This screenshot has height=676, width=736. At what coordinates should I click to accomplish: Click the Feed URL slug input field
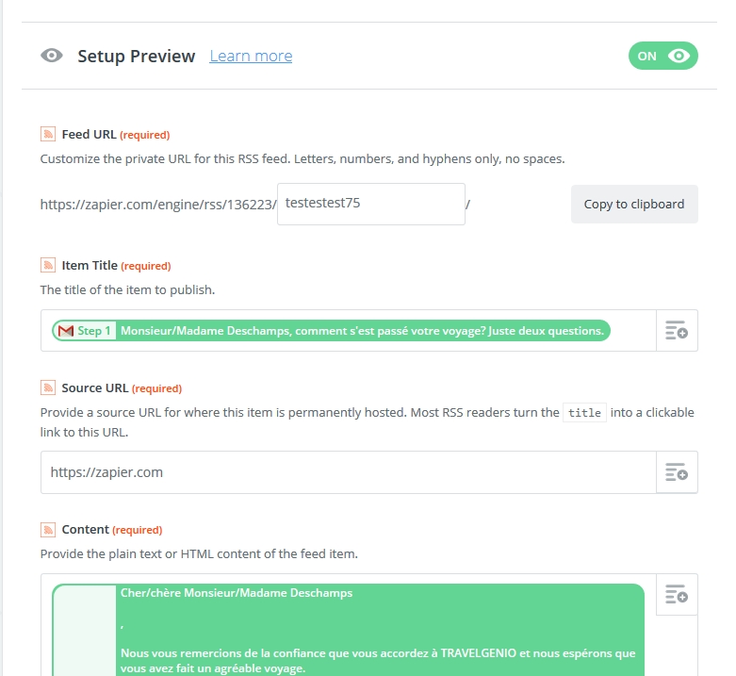pyautogui.click(x=371, y=204)
